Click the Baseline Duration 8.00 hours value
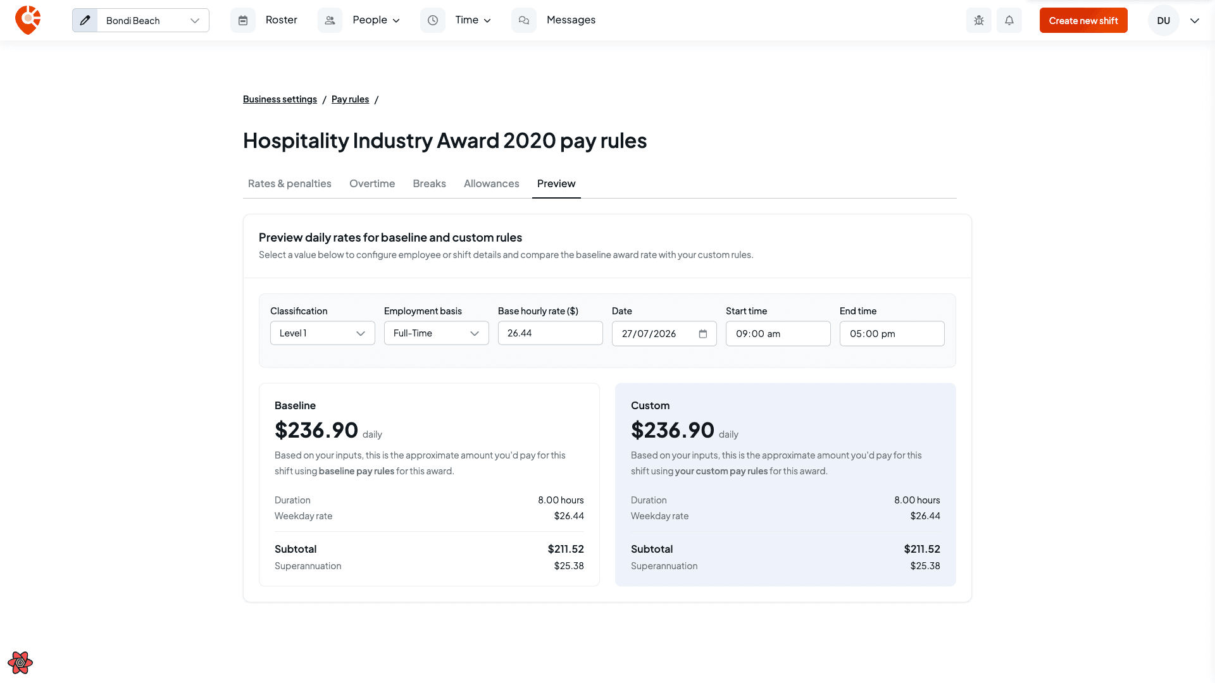Viewport: 1215px width, 683px height. click(x=561, y=500)
